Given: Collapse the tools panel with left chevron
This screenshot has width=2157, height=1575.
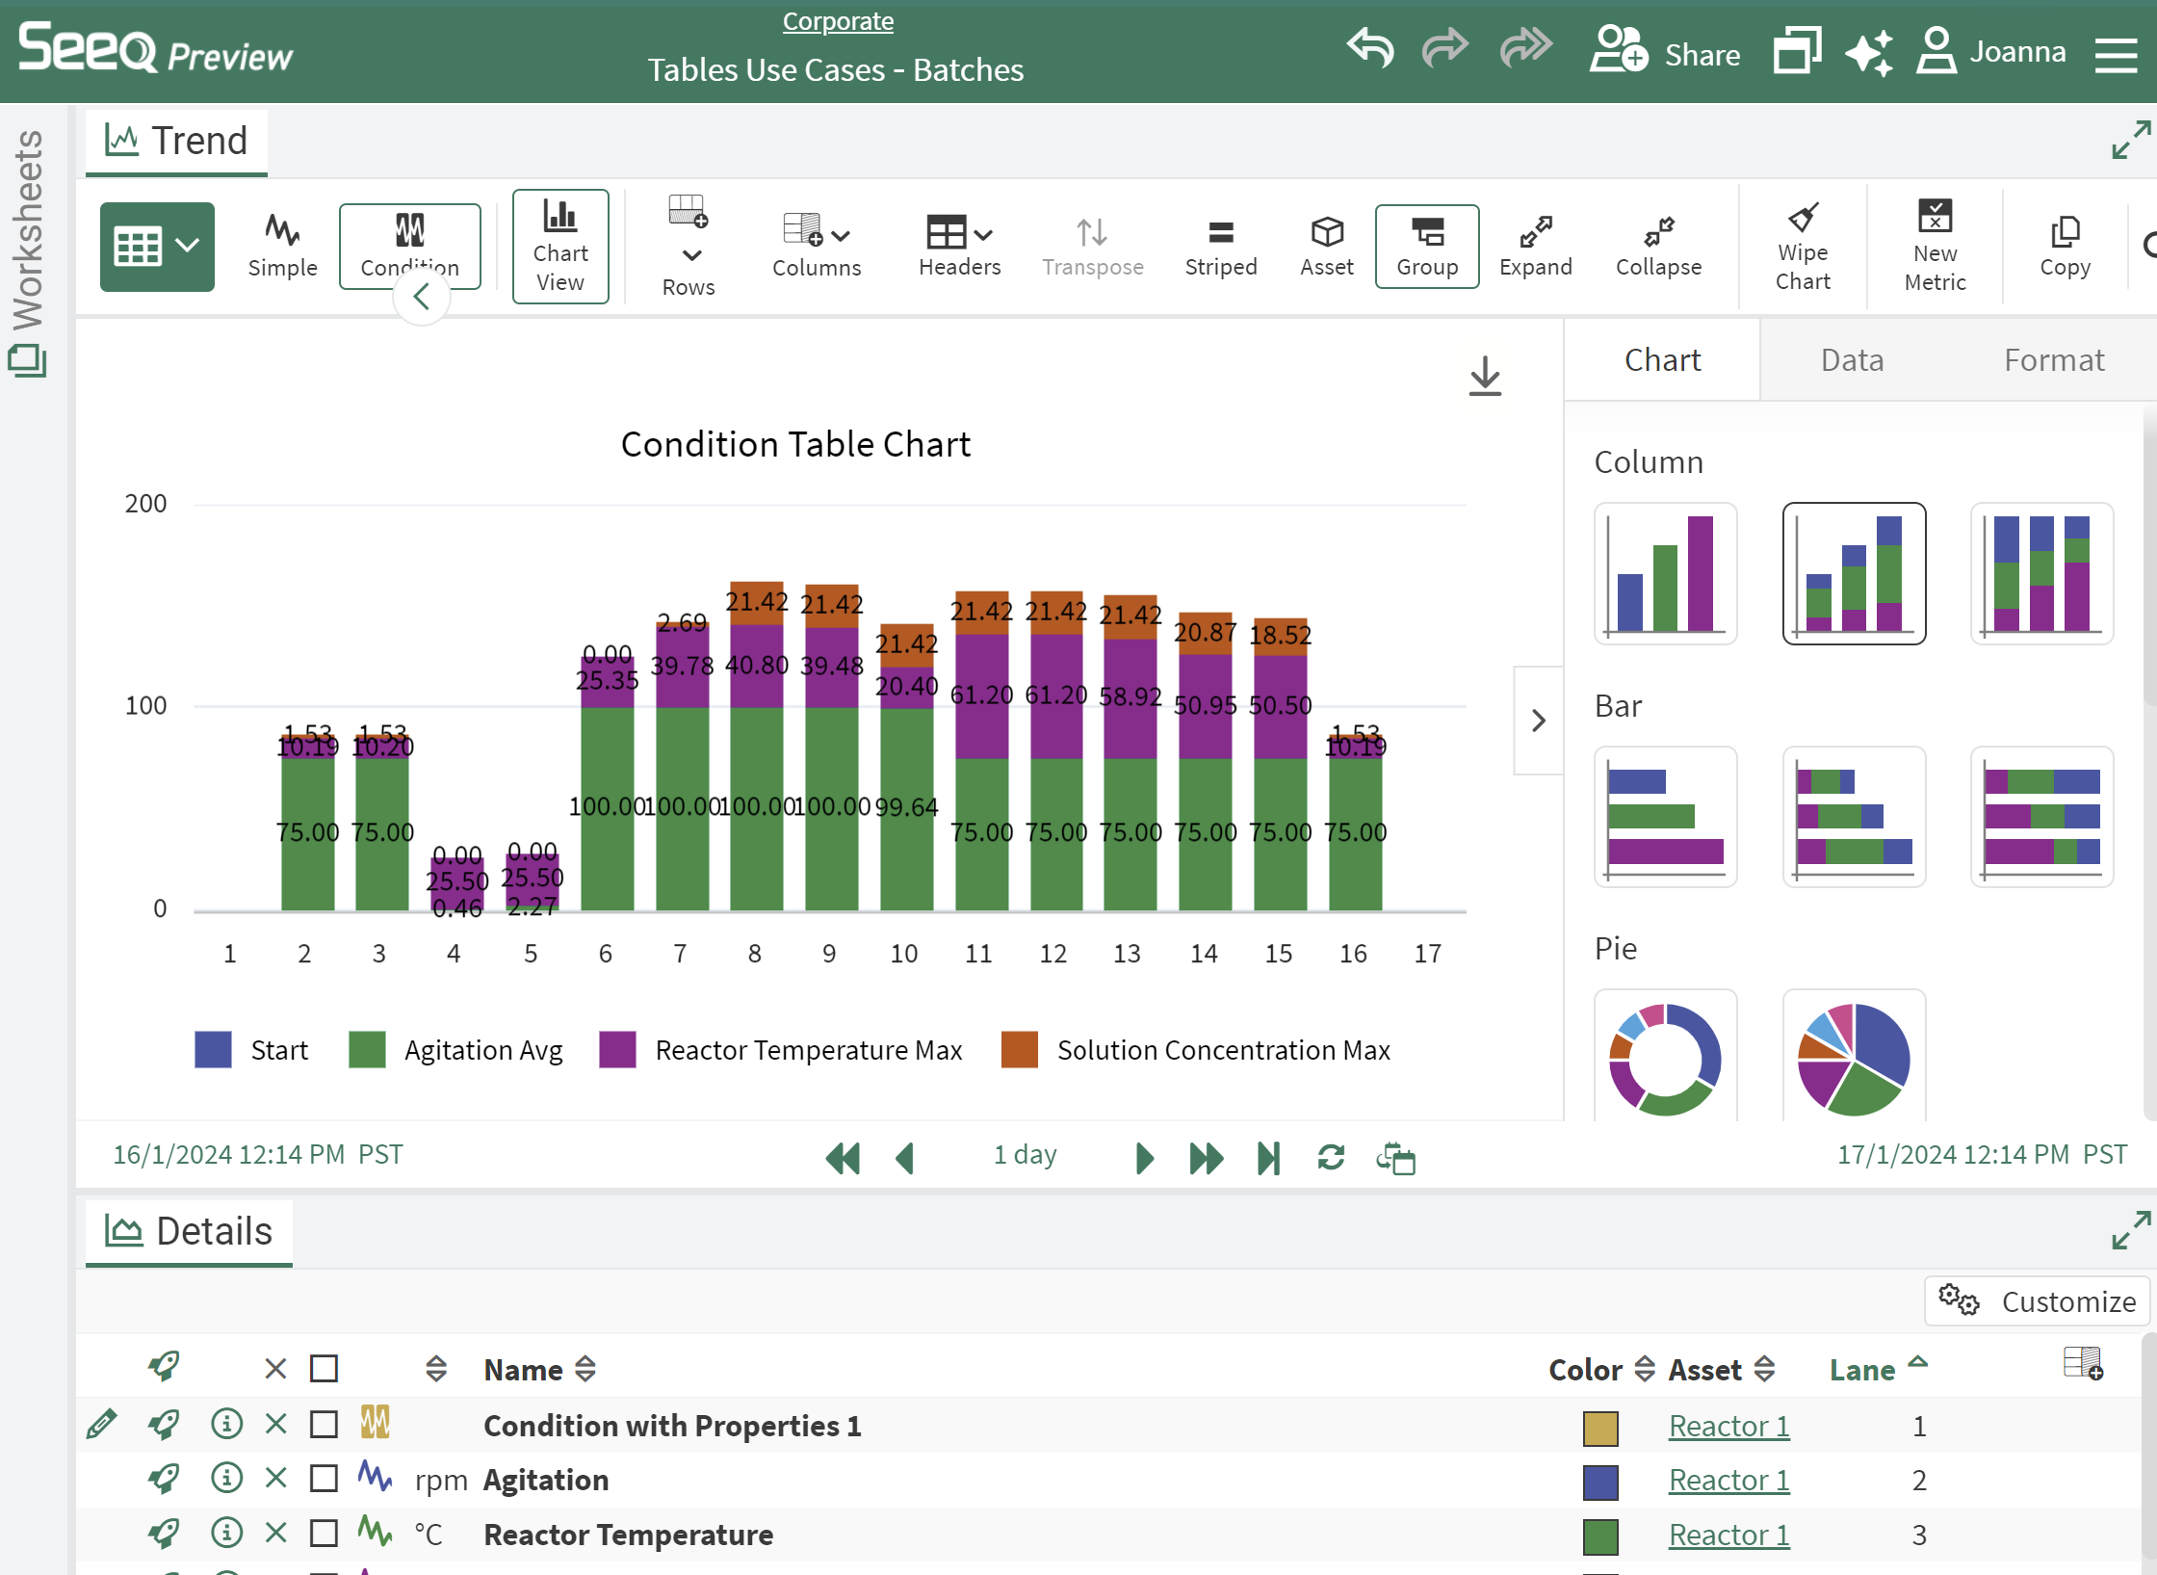Looking at the screenshot, I should tap(422, 298).
